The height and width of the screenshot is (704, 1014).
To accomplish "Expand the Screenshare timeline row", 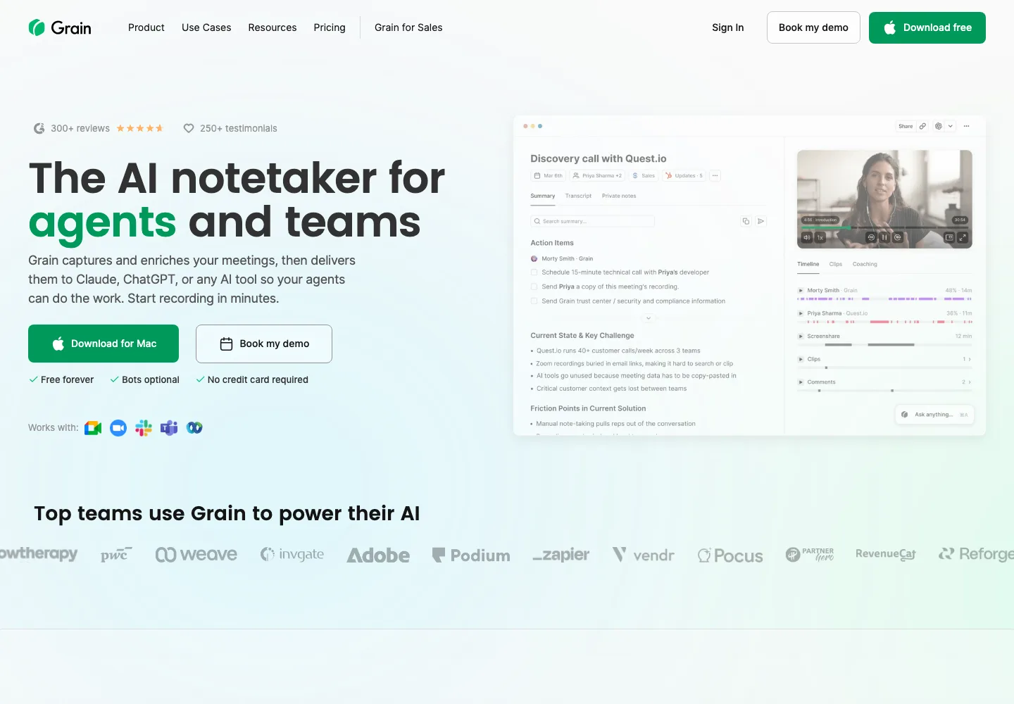I will 801,337.
